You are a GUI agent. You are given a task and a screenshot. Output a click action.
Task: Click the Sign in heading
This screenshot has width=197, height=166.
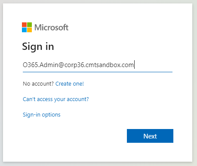point(38,46)
